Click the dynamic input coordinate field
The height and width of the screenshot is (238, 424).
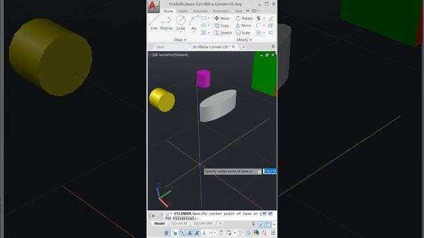[x=270, y=171]
